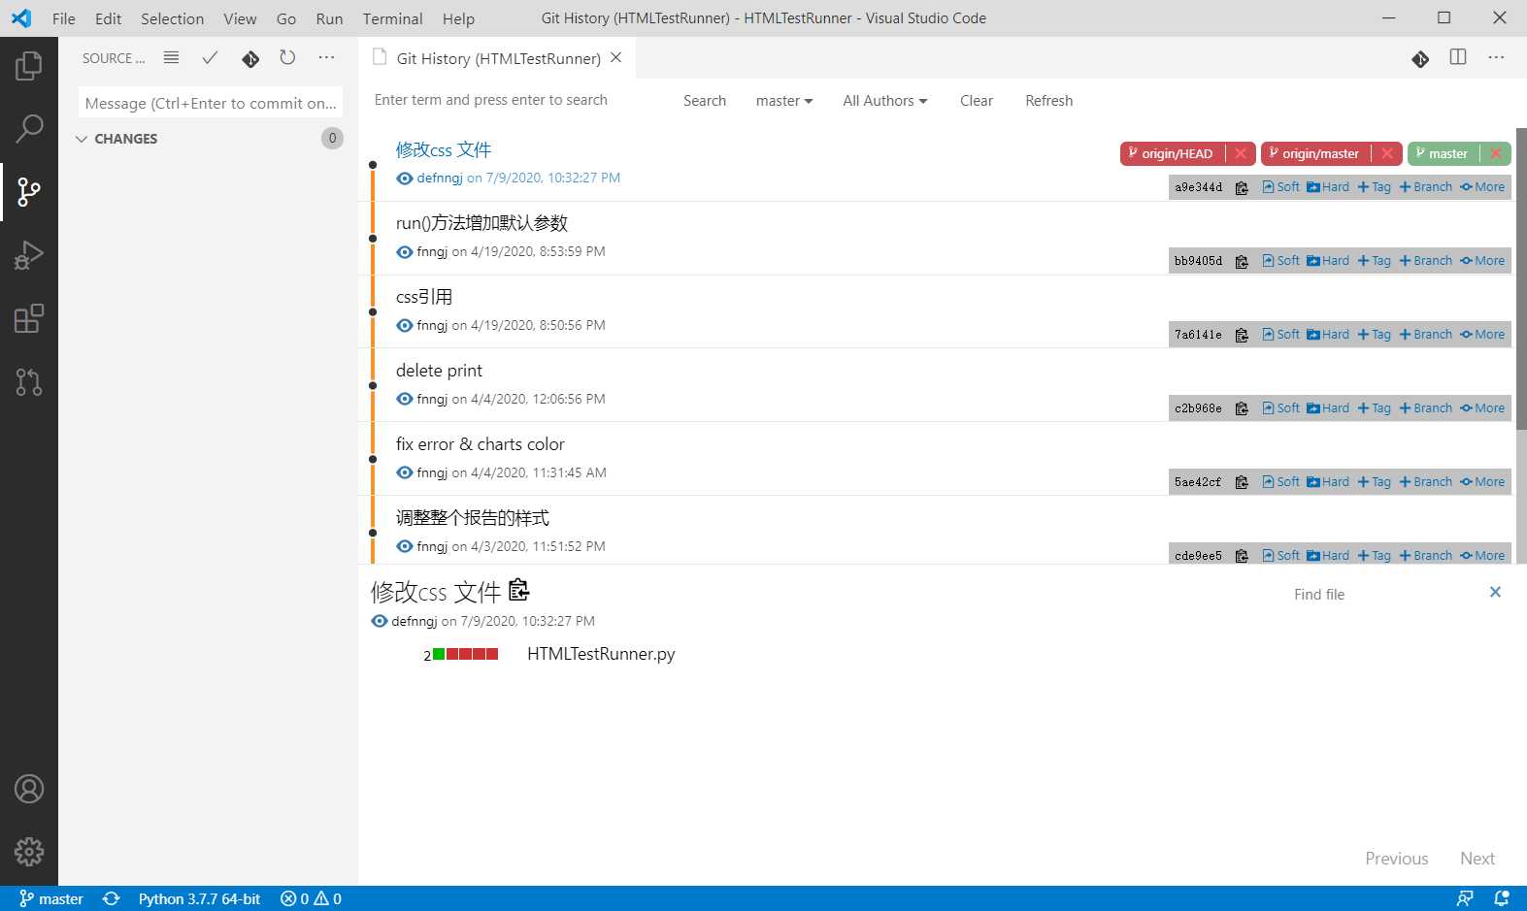Click the Refresh button
This screenshot has height=911, width=1527.
pos(1049,101)
